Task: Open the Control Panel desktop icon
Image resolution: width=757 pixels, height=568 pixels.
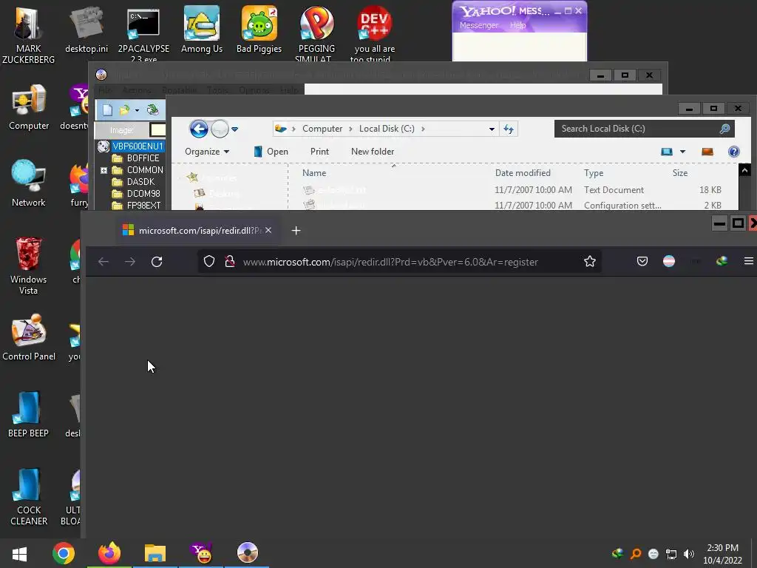Action: pos(29,337)
